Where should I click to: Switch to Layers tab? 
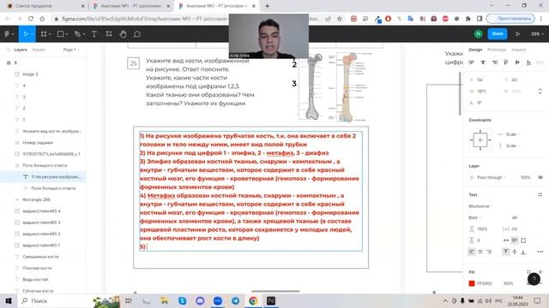21,50
